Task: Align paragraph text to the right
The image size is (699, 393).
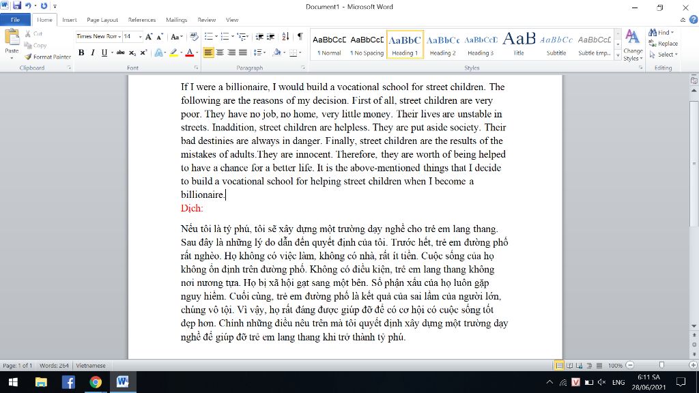Action: (231, 53)
